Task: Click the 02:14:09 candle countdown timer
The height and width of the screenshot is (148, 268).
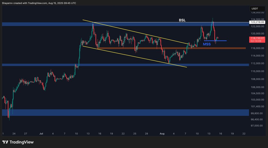Action: click(257, 41)
